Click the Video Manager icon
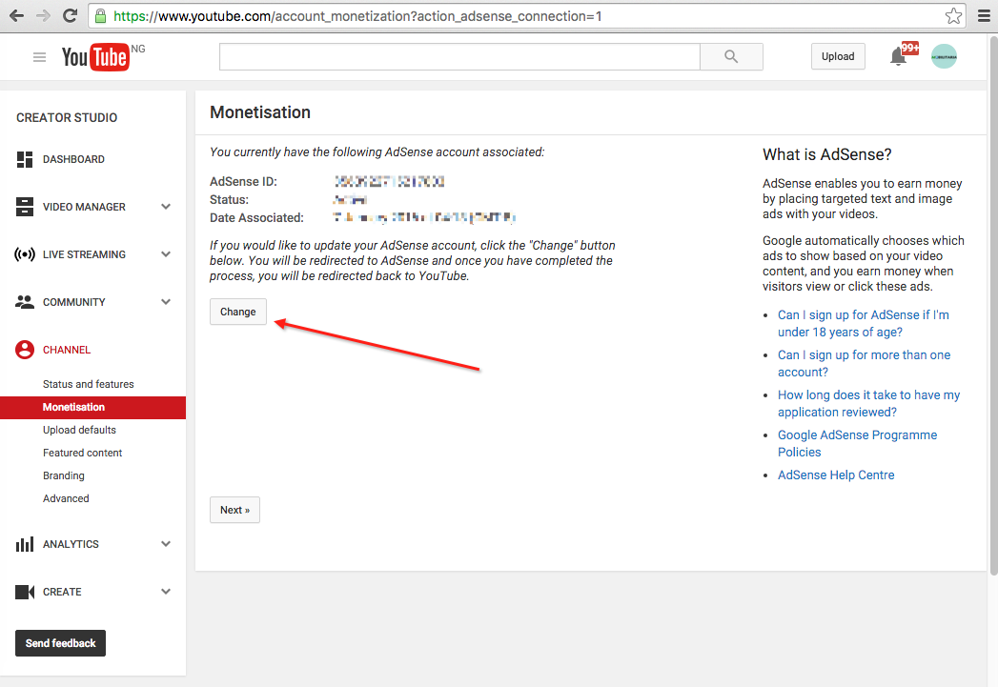This screenshot has width=998, height=687. (x=24, y=207)
